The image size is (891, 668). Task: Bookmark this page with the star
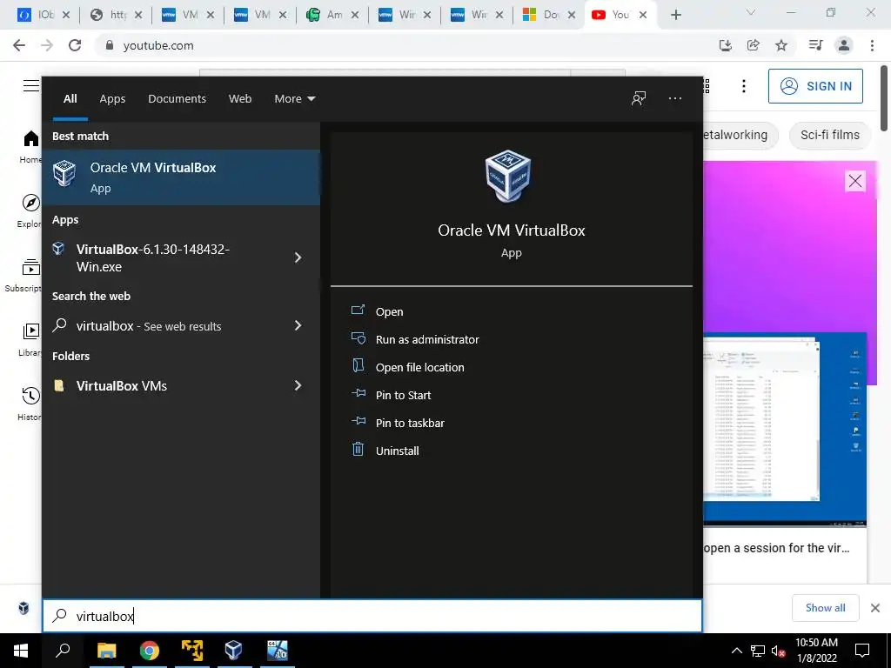[781, 45]
